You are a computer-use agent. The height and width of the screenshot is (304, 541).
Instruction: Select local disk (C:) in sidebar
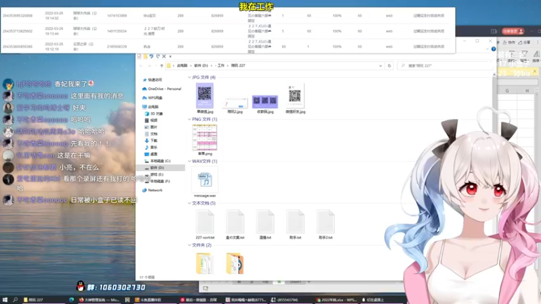point(158,161)
